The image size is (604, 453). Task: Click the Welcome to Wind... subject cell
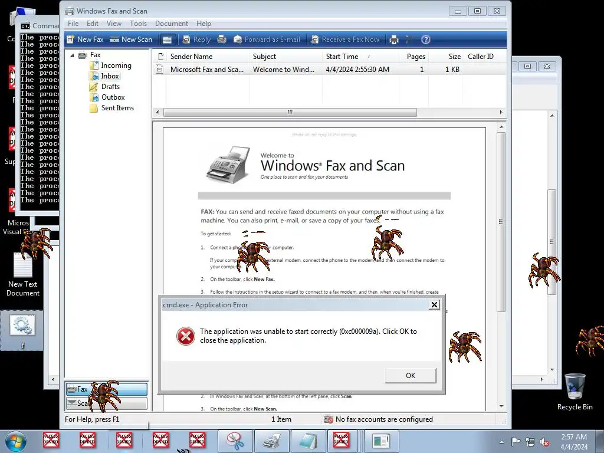tap(284, 70)
